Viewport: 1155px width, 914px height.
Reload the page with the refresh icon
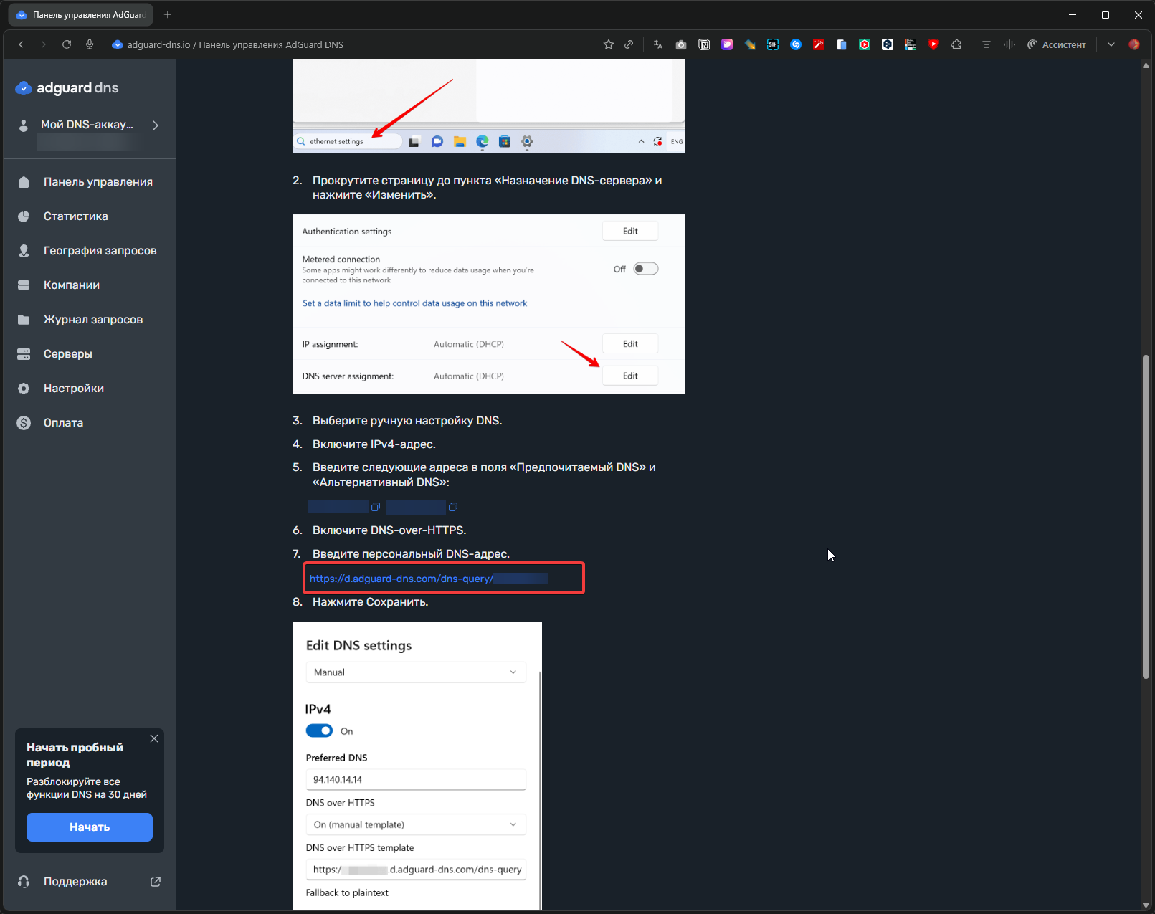[67, 44]
